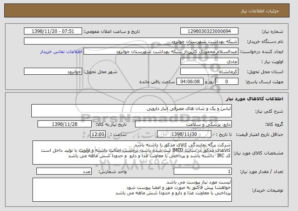Select the unit of measure field
The width and height of the screenshot is (298, 211).
pos(64,171)
